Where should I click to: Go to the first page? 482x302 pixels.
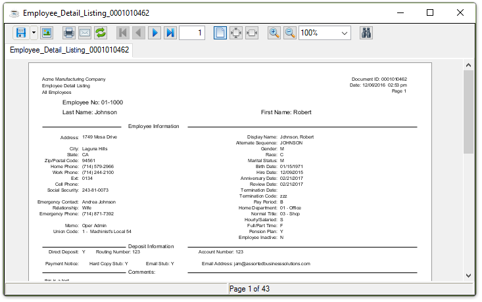(123, 33)
